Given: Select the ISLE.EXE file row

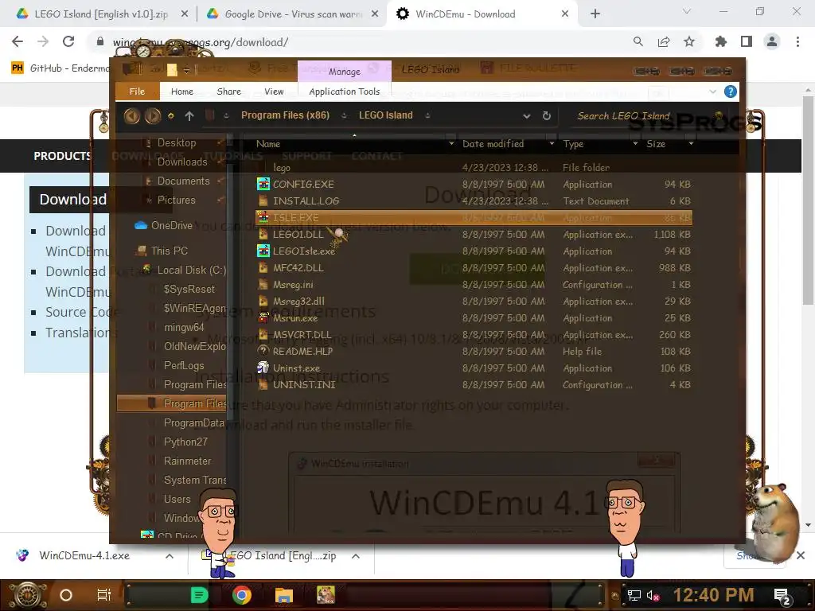Looking at the screenshot, I should pos(474,218).
